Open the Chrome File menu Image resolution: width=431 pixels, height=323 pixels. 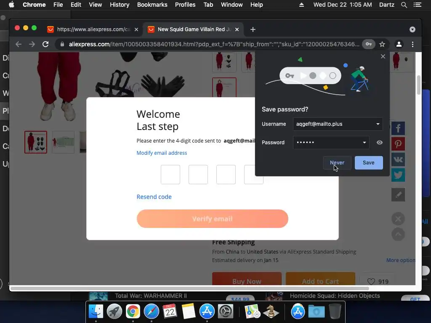(58, 5)
